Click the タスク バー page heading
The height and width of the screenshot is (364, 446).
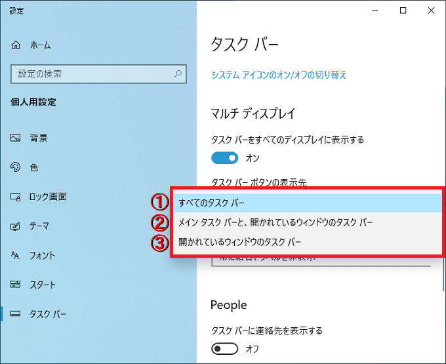(x=245, y=45)
